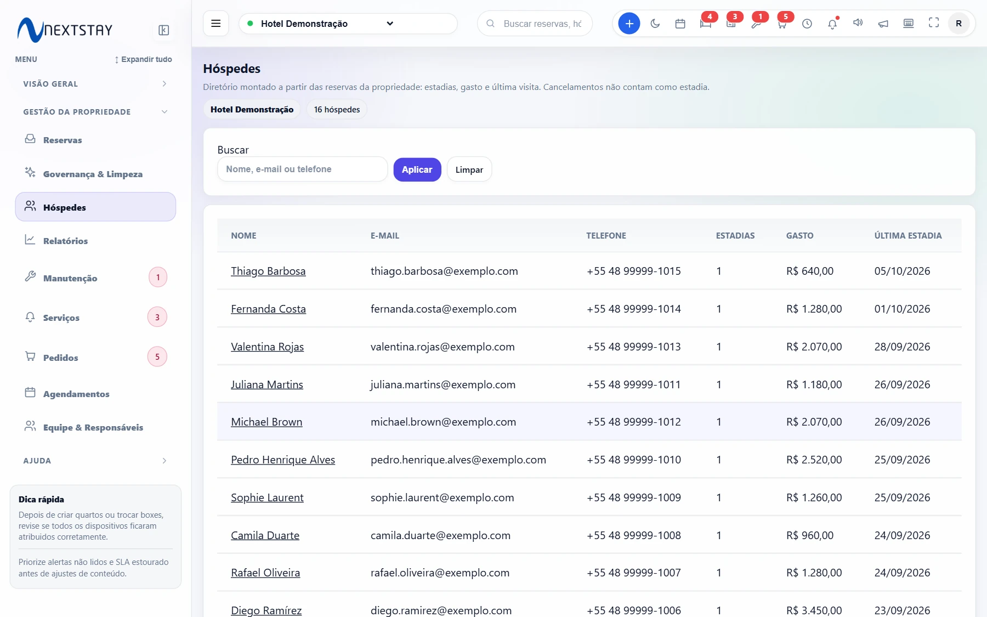Collapse the sidebar panel icon
Image resolution: width=987 pixels, height=617 pixels.
[x=163, y=30]
